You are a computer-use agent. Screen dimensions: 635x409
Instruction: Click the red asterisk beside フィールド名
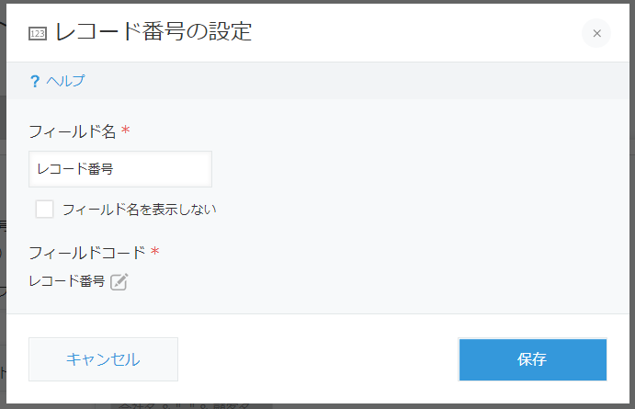(x=126, y=131)
